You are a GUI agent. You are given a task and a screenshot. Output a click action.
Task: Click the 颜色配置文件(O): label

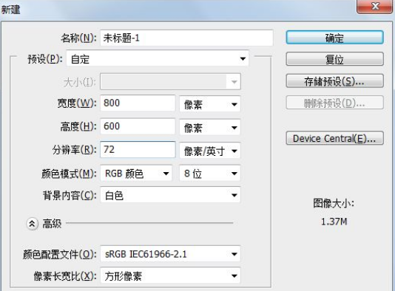[60, 254]
